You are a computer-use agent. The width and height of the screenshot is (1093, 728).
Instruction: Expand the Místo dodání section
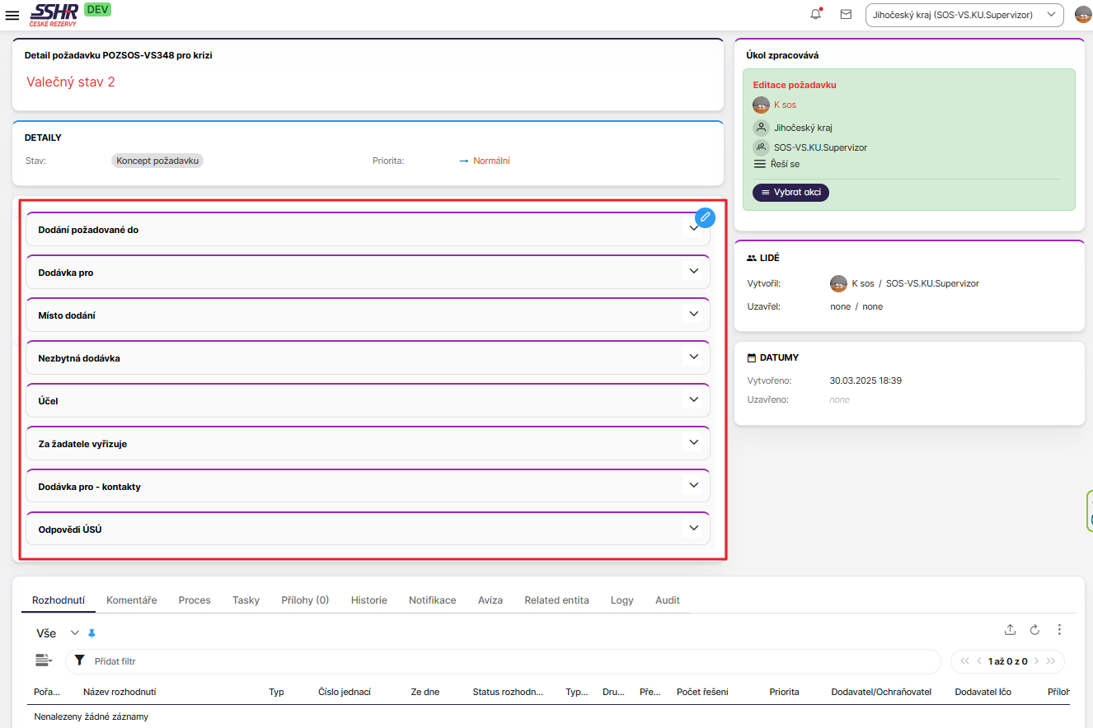coord(693,315)
